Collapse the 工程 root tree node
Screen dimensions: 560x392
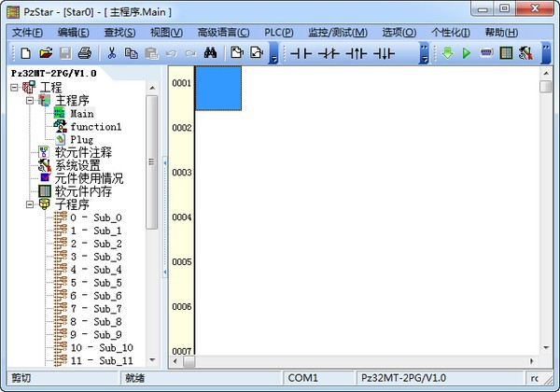click(x=15, y=87)
